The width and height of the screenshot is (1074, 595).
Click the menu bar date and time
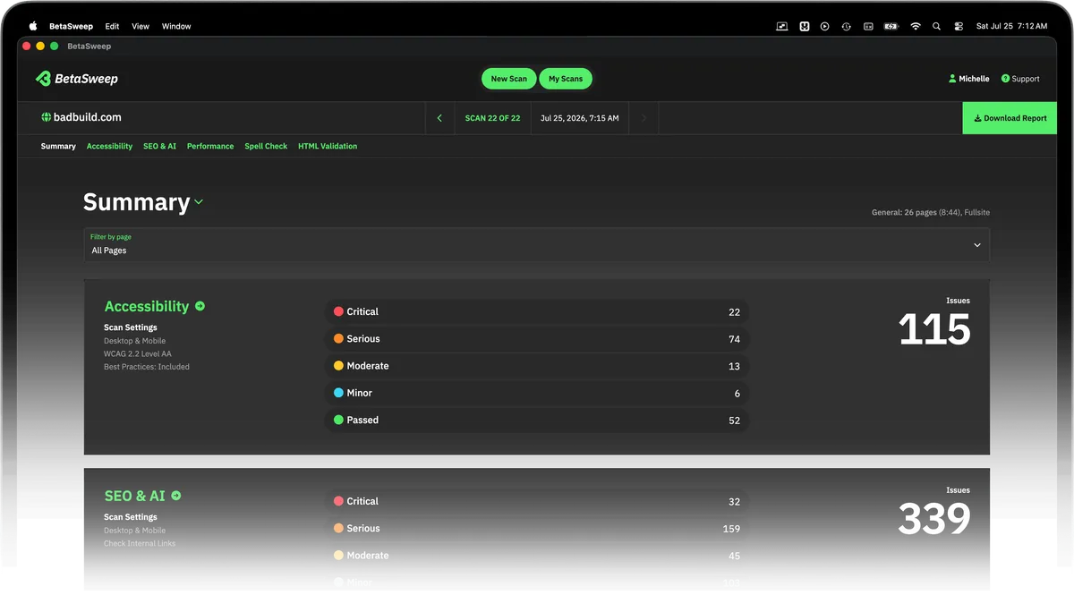1011,26
